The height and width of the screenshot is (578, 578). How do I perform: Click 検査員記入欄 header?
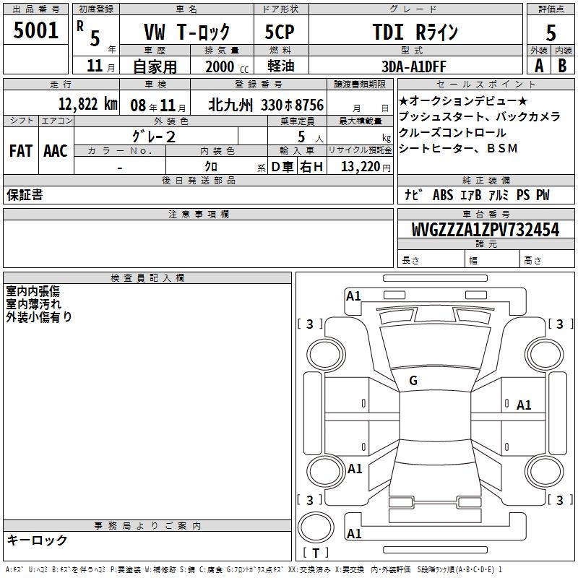(x=147, y=278)
